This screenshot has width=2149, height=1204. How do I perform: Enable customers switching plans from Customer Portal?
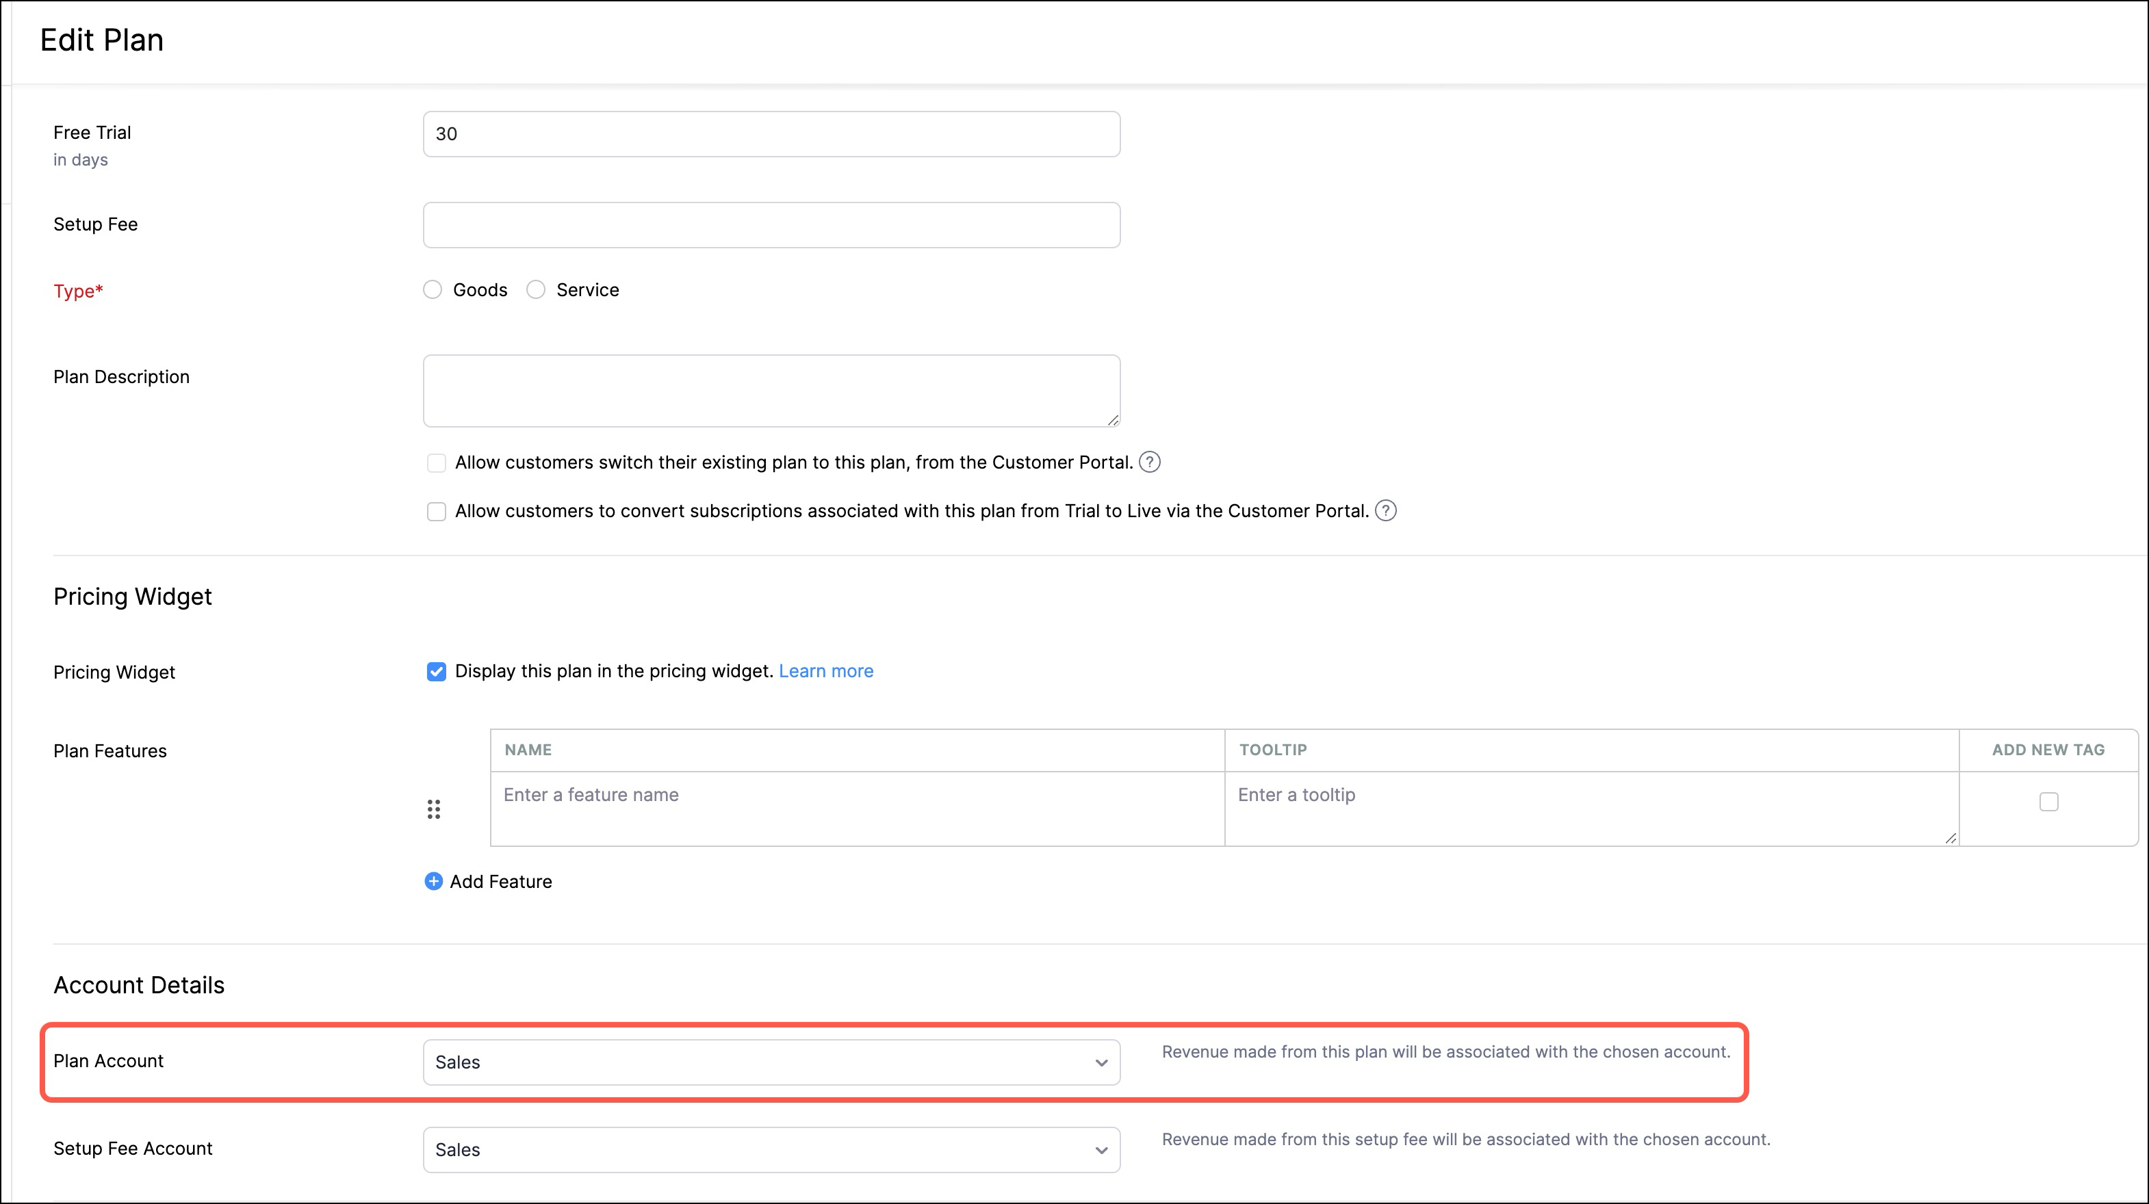click(x=437, y=462)
